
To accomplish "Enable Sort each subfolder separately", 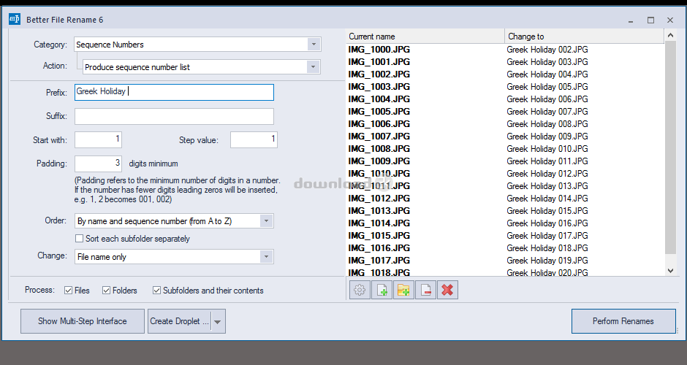I will pyautogui.click(x=80, y=239).
